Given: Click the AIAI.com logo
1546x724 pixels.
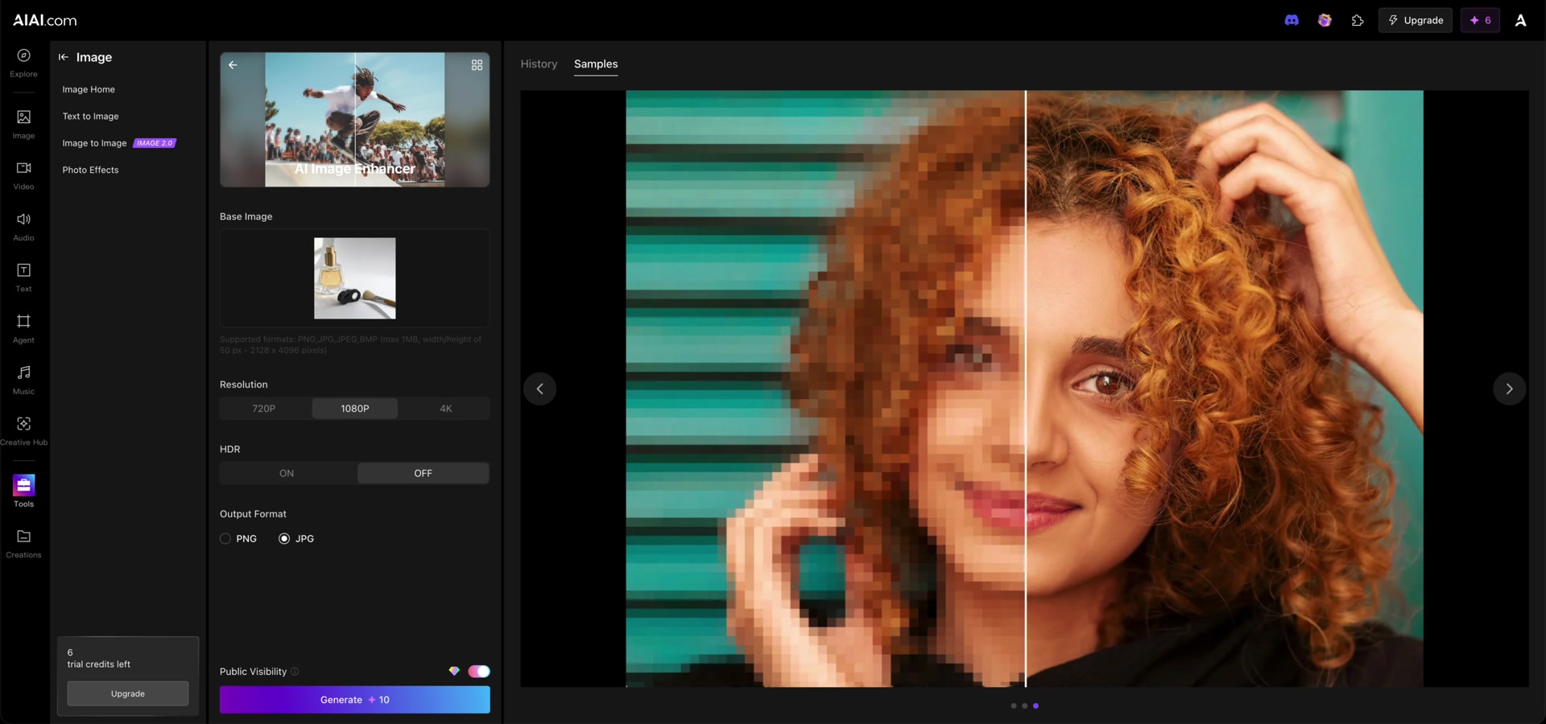Looking at the screenshot, I should click(45, 20).
